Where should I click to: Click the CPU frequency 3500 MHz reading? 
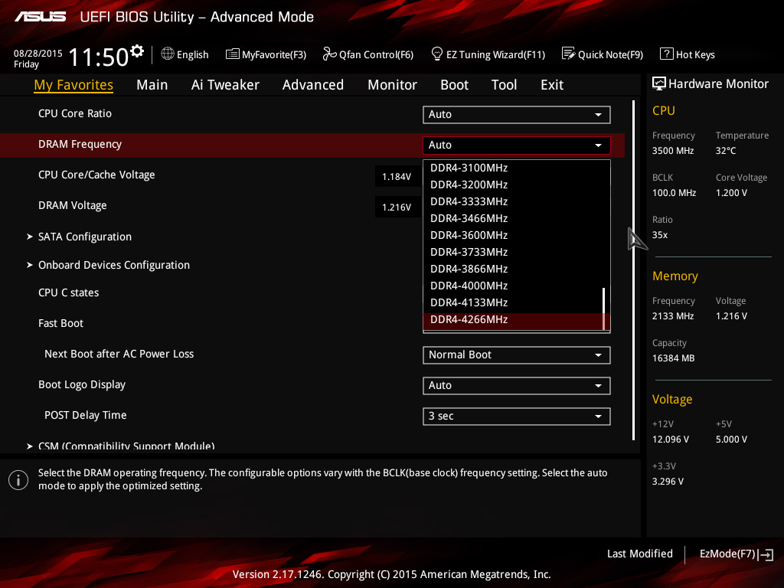(x=672, y=151)
